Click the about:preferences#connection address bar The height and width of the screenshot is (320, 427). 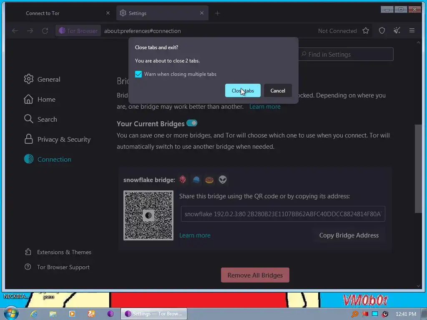click(143, 31)
